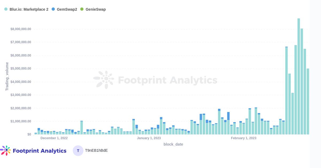This screenshot has width=321, height=168.
Task: Click the Trading_volume axis title
Action: (7, 77)
